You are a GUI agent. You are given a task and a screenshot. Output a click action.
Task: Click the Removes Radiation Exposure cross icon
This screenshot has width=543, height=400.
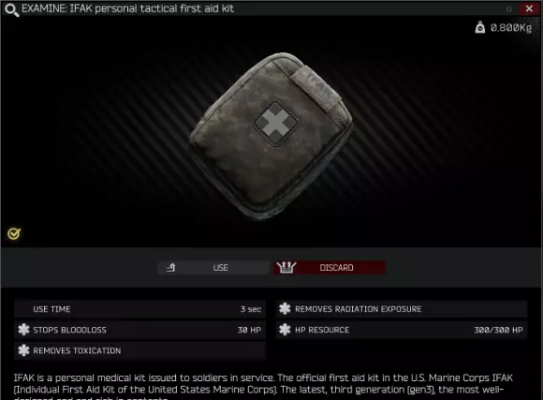[285, 309]
